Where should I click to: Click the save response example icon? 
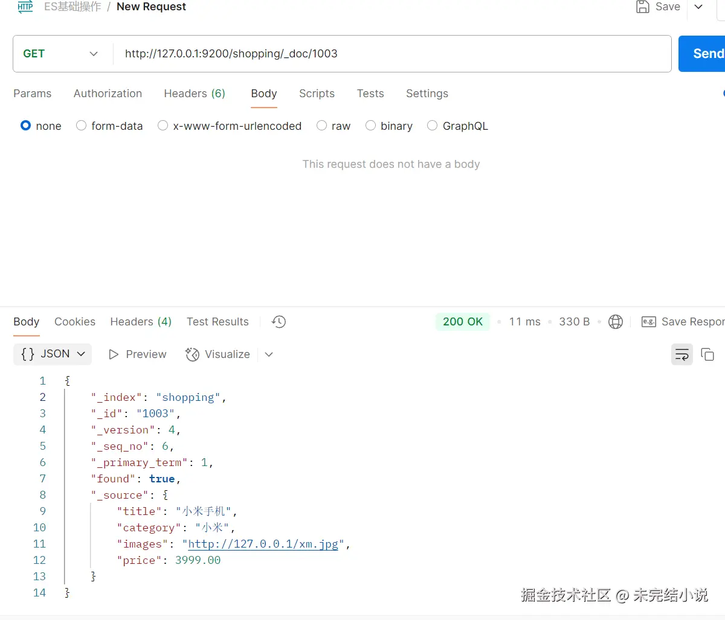point(649,322)
